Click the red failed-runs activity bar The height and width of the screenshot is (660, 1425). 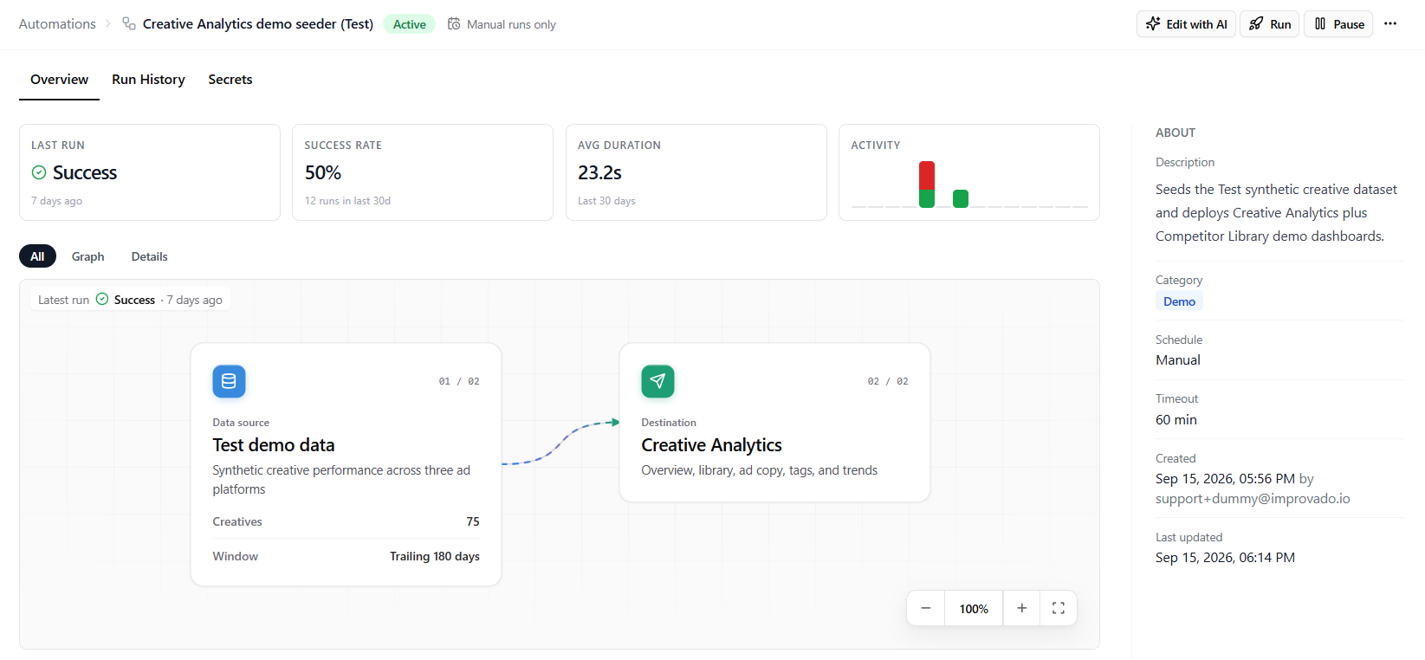(x=927, y=175)
